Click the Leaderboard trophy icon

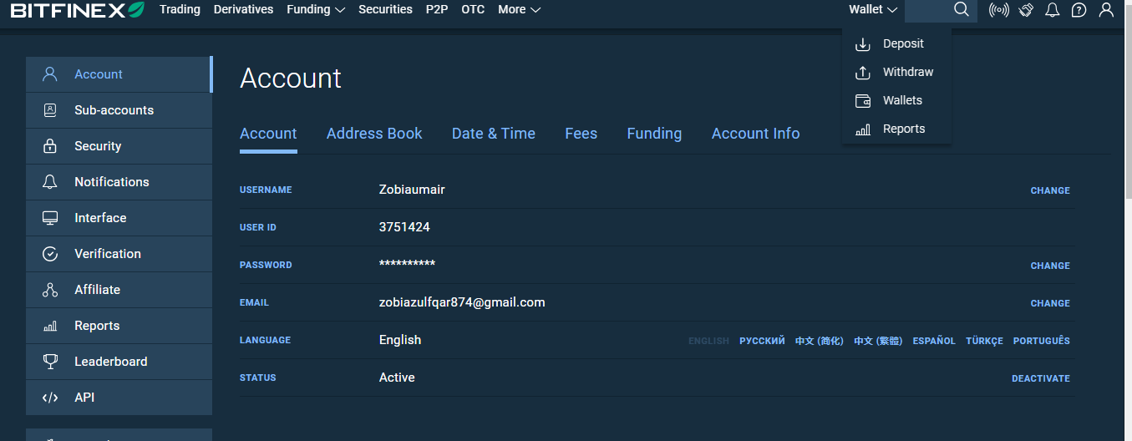50,362
